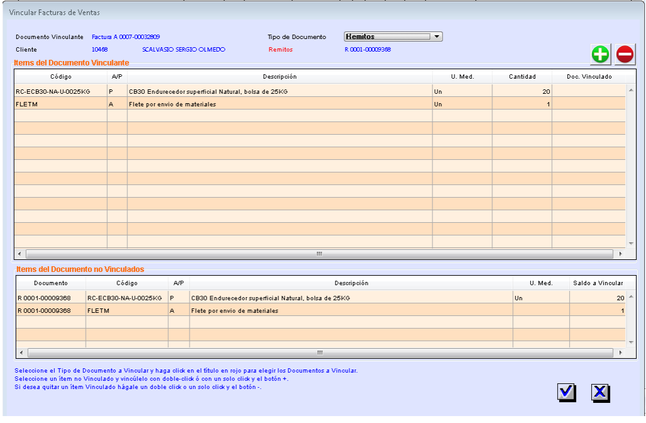Click Descripción header in upper table
The height and width of the screenshot is (423, 646).
tap(280, 77)
